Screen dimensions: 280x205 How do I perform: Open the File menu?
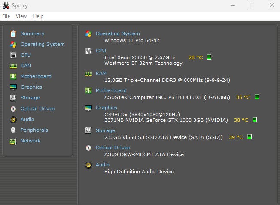pos(6,16)
